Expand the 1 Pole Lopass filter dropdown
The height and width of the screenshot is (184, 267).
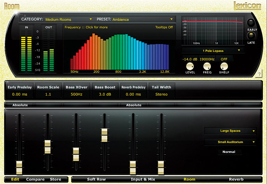pyautogui.click(x=213, y=51)
